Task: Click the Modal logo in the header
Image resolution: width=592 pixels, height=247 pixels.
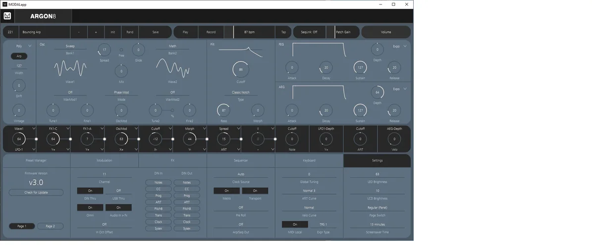Action: [x=7, y=16]
